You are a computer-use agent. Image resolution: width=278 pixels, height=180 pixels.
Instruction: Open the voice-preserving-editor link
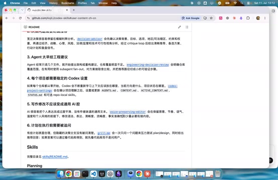(127, 112)
